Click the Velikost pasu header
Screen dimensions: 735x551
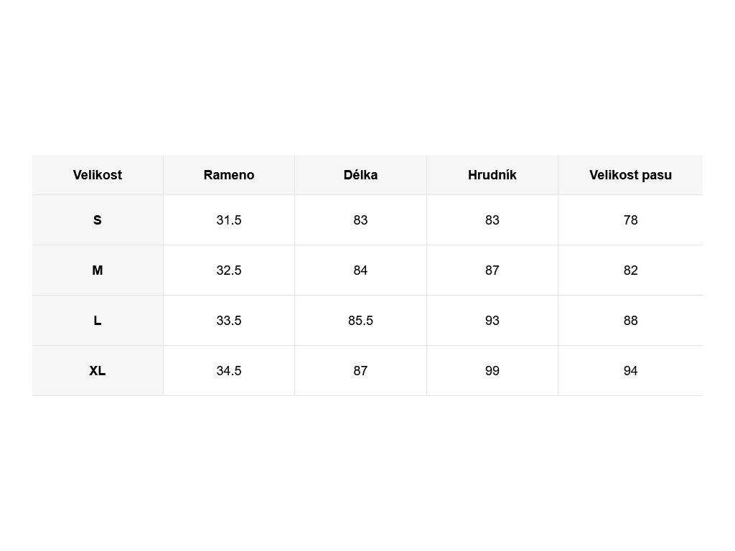click(x=630, y=175)
